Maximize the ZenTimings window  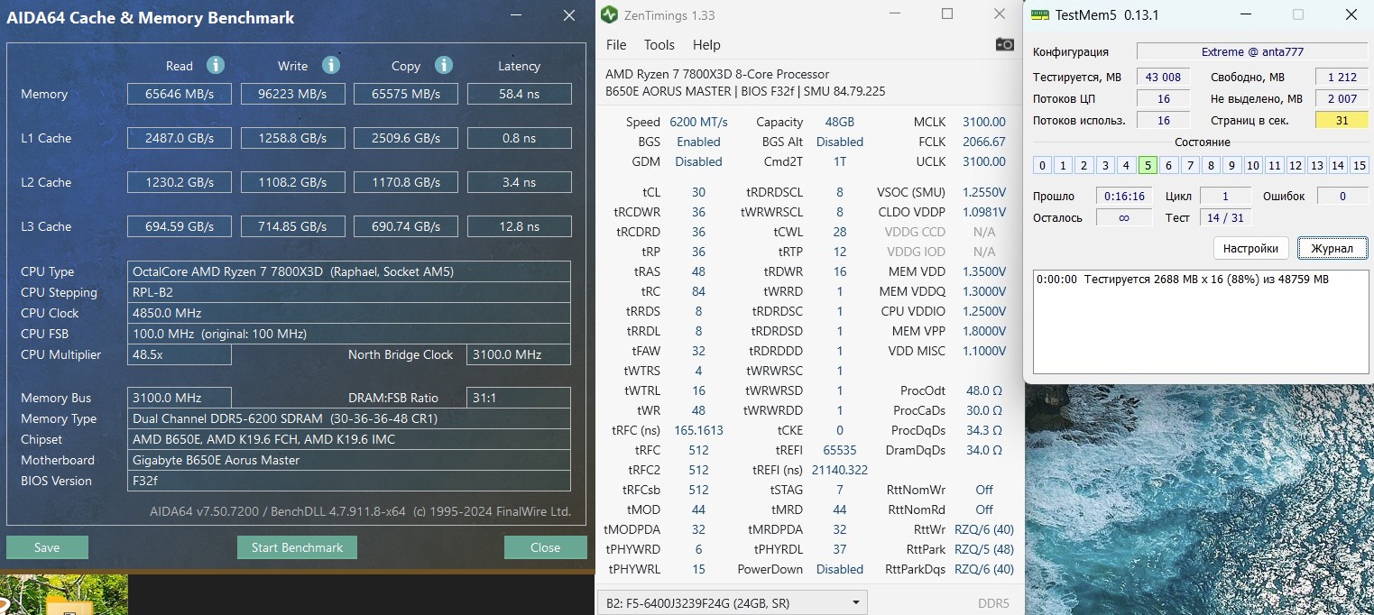coord(947,14)
